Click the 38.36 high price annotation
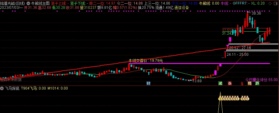Screen dimensions: 279x113 click(256, 13)
